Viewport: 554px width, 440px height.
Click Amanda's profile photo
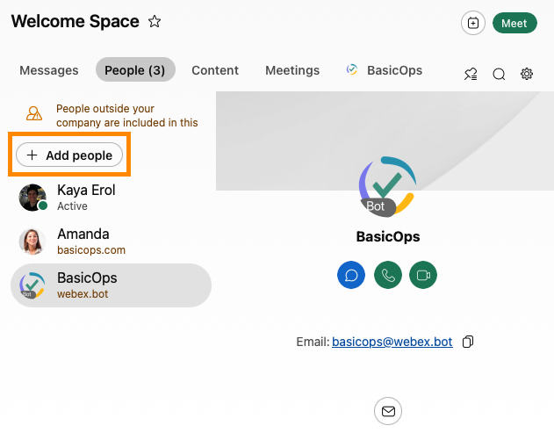(x=32, y=242)
